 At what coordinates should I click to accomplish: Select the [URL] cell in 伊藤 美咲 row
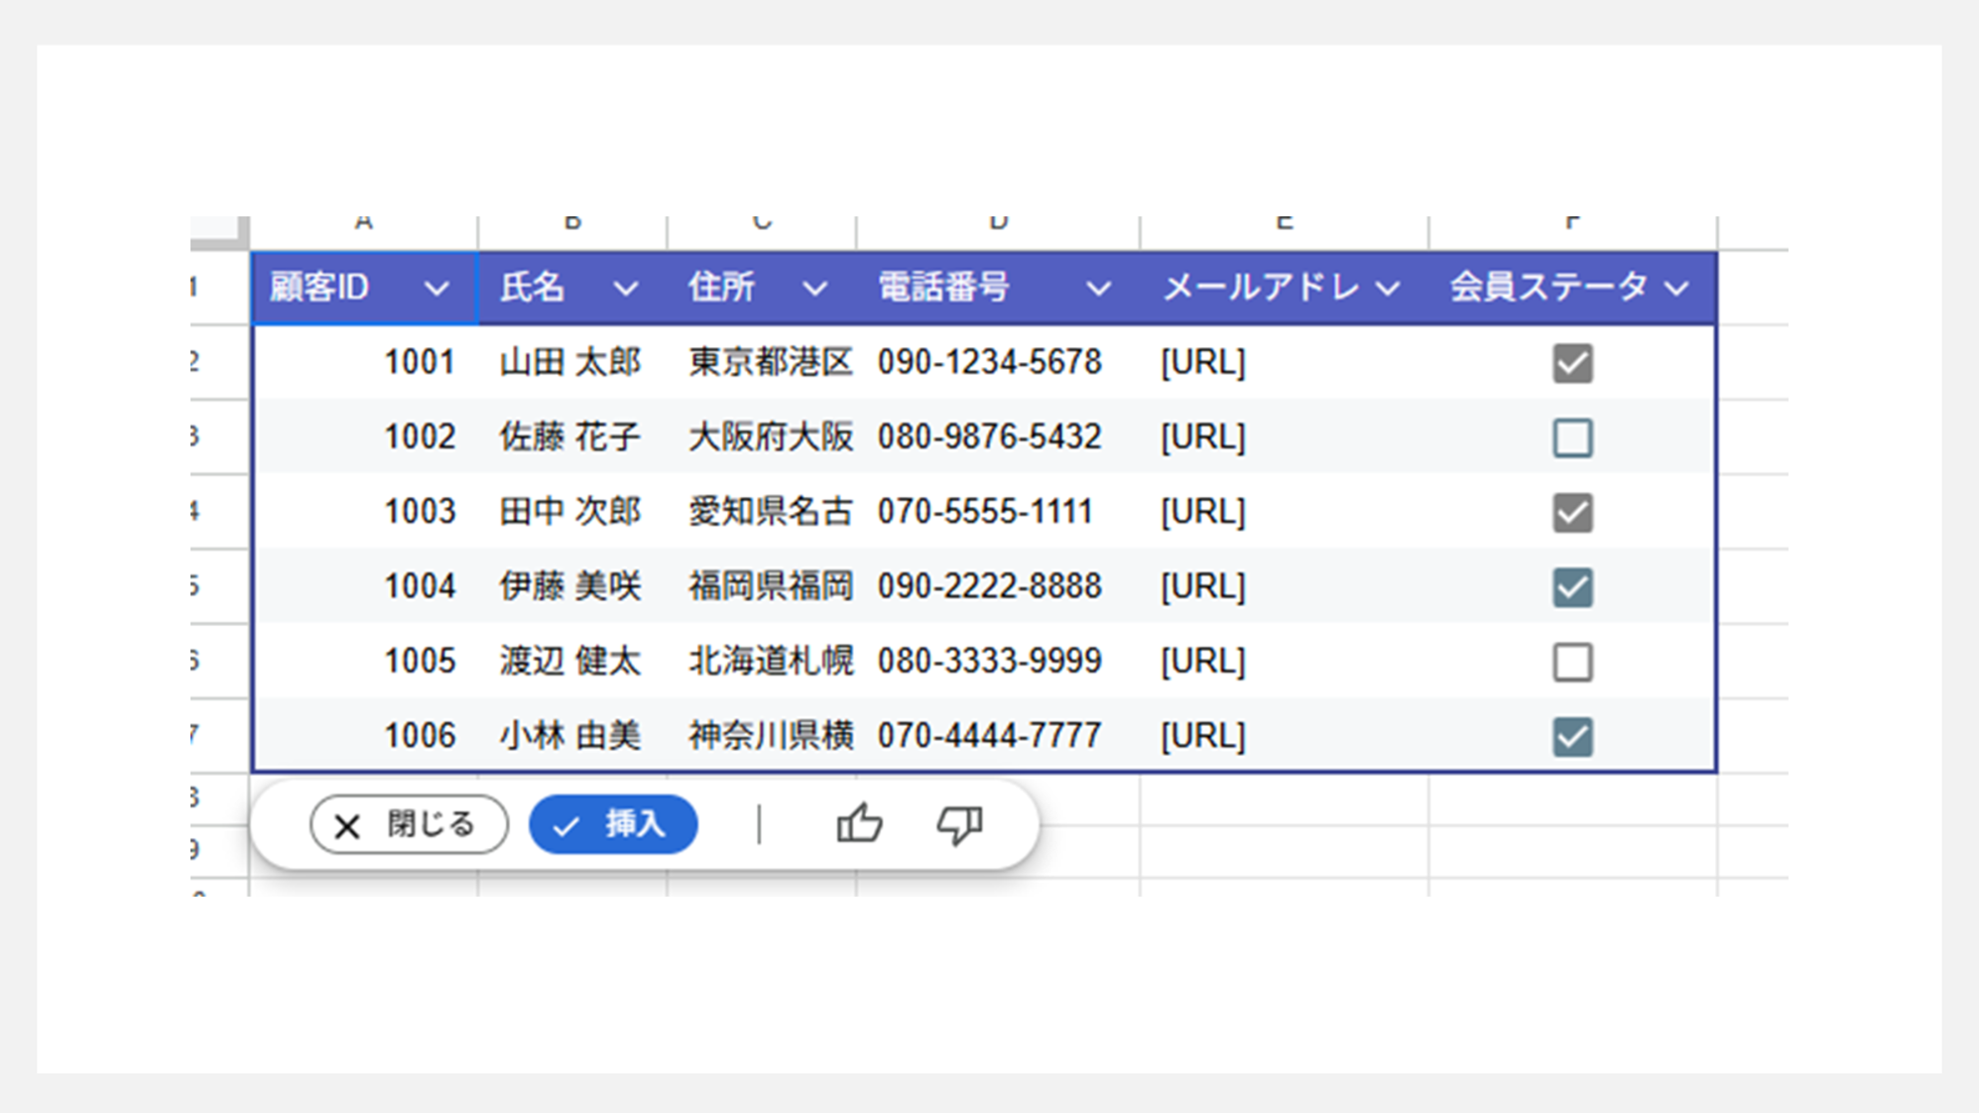[1285, 585]
